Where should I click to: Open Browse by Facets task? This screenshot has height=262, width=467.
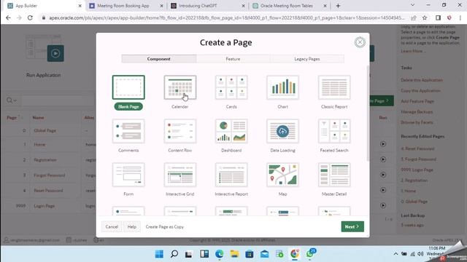[x=417, y=122]
